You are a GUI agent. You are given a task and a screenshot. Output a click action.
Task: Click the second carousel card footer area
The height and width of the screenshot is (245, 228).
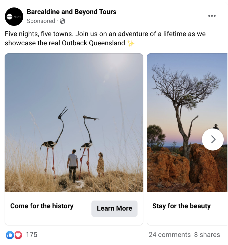tap(187, 209)
